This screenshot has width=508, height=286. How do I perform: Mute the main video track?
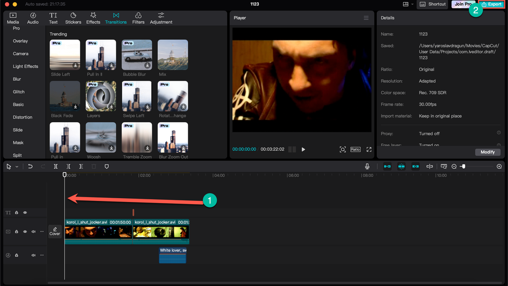(33, 232)
